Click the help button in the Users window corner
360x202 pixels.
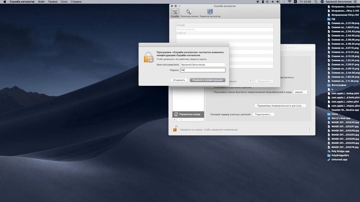tap(309, 130)
